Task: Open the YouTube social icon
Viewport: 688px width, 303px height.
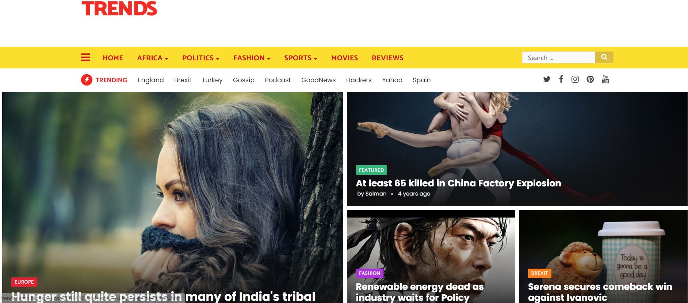Action: (605, 79)
